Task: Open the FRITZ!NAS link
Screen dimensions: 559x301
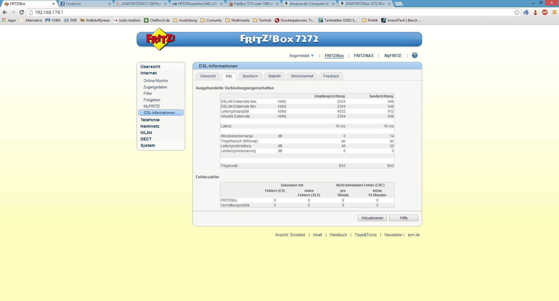Action: tap(364, 56)
